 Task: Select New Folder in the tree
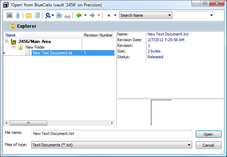click(x=35, y=47)
